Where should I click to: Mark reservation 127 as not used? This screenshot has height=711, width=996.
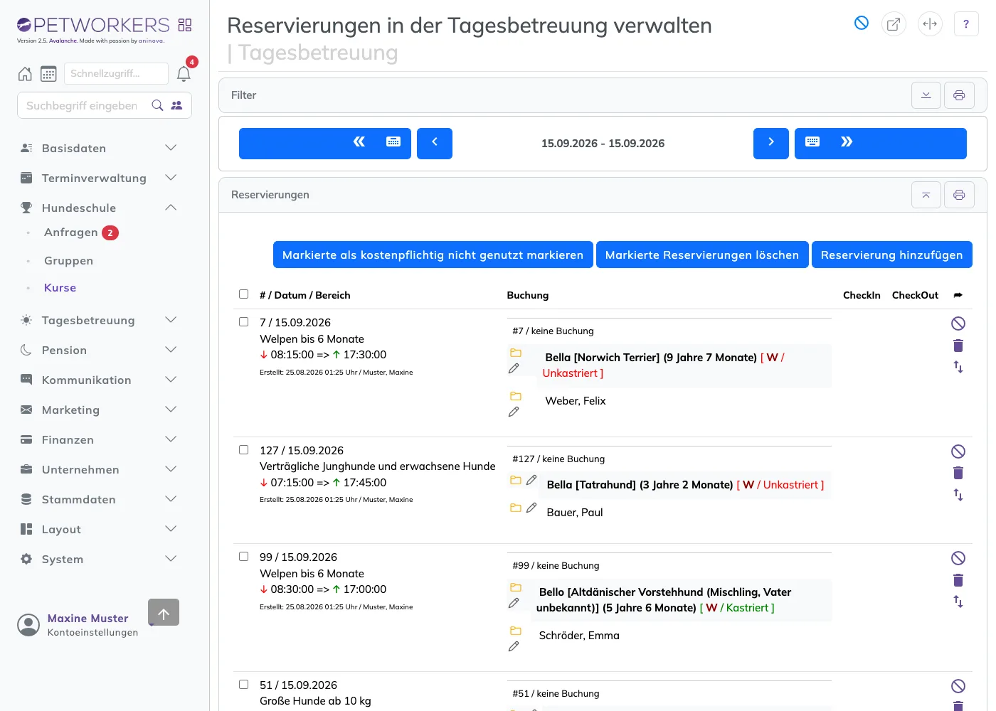[958, 451]
